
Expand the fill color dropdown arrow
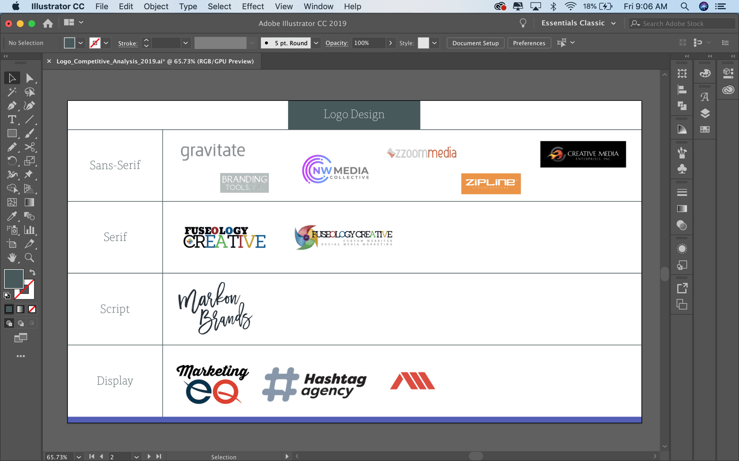click(80, 43)
